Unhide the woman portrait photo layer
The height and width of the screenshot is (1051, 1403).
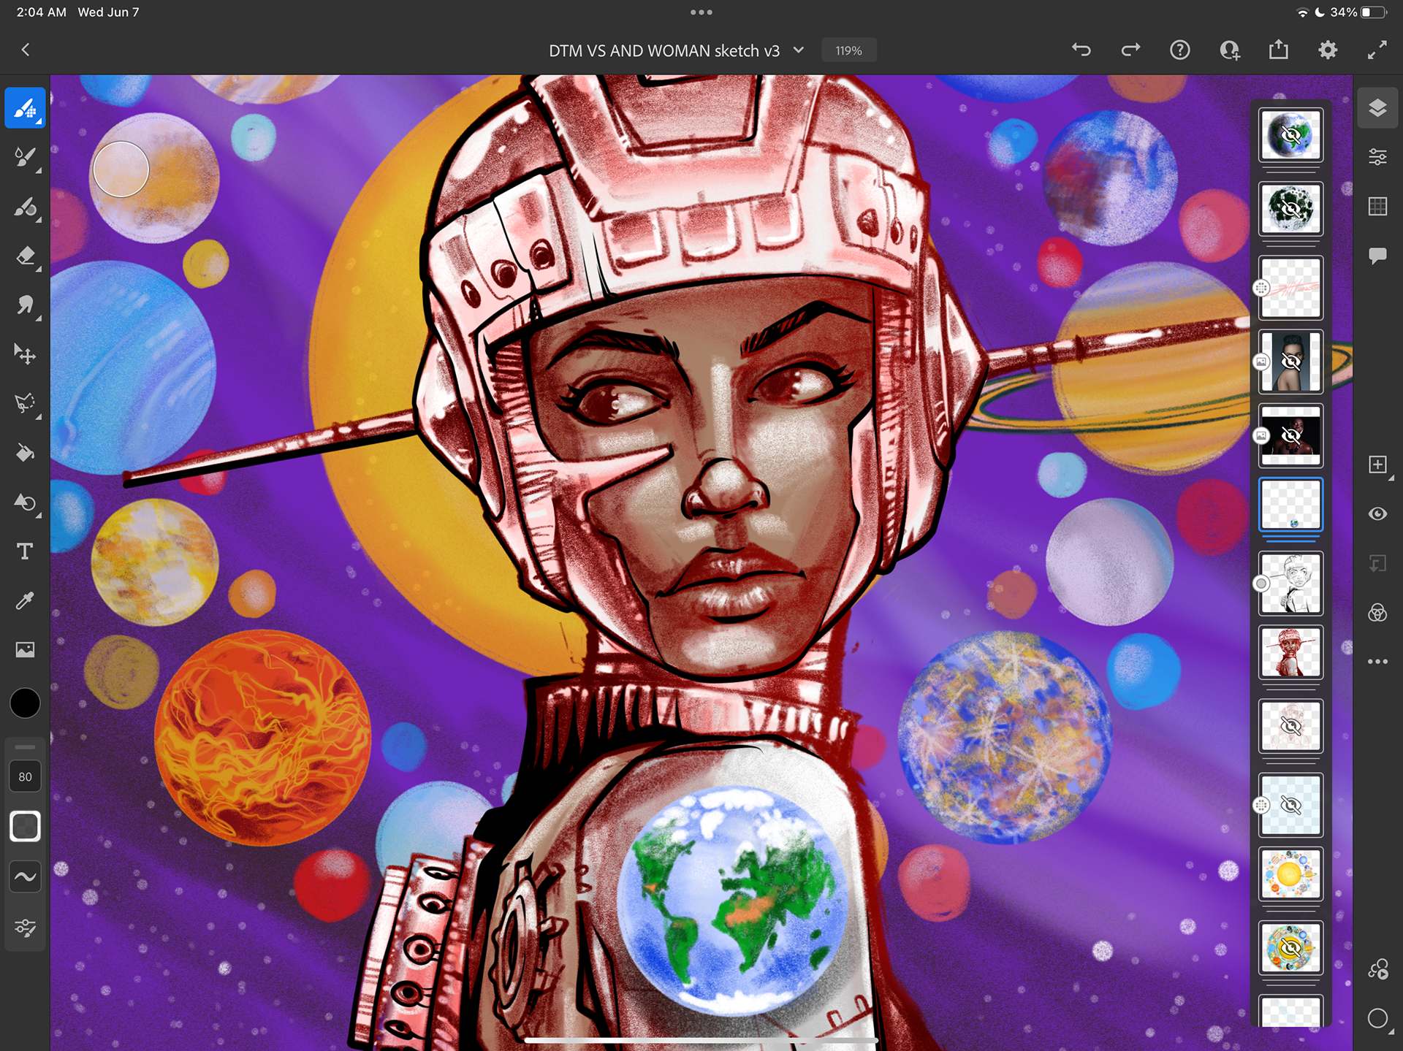tap(1290, 362)
